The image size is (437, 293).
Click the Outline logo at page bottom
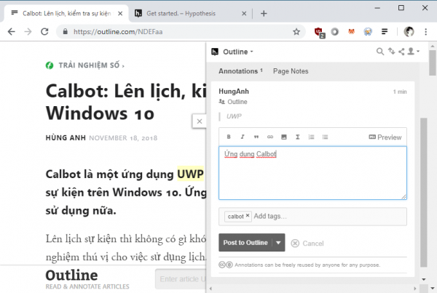click(x=71, y=276)
